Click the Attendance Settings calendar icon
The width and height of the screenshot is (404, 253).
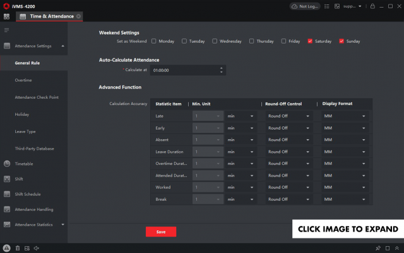(7, 46)
